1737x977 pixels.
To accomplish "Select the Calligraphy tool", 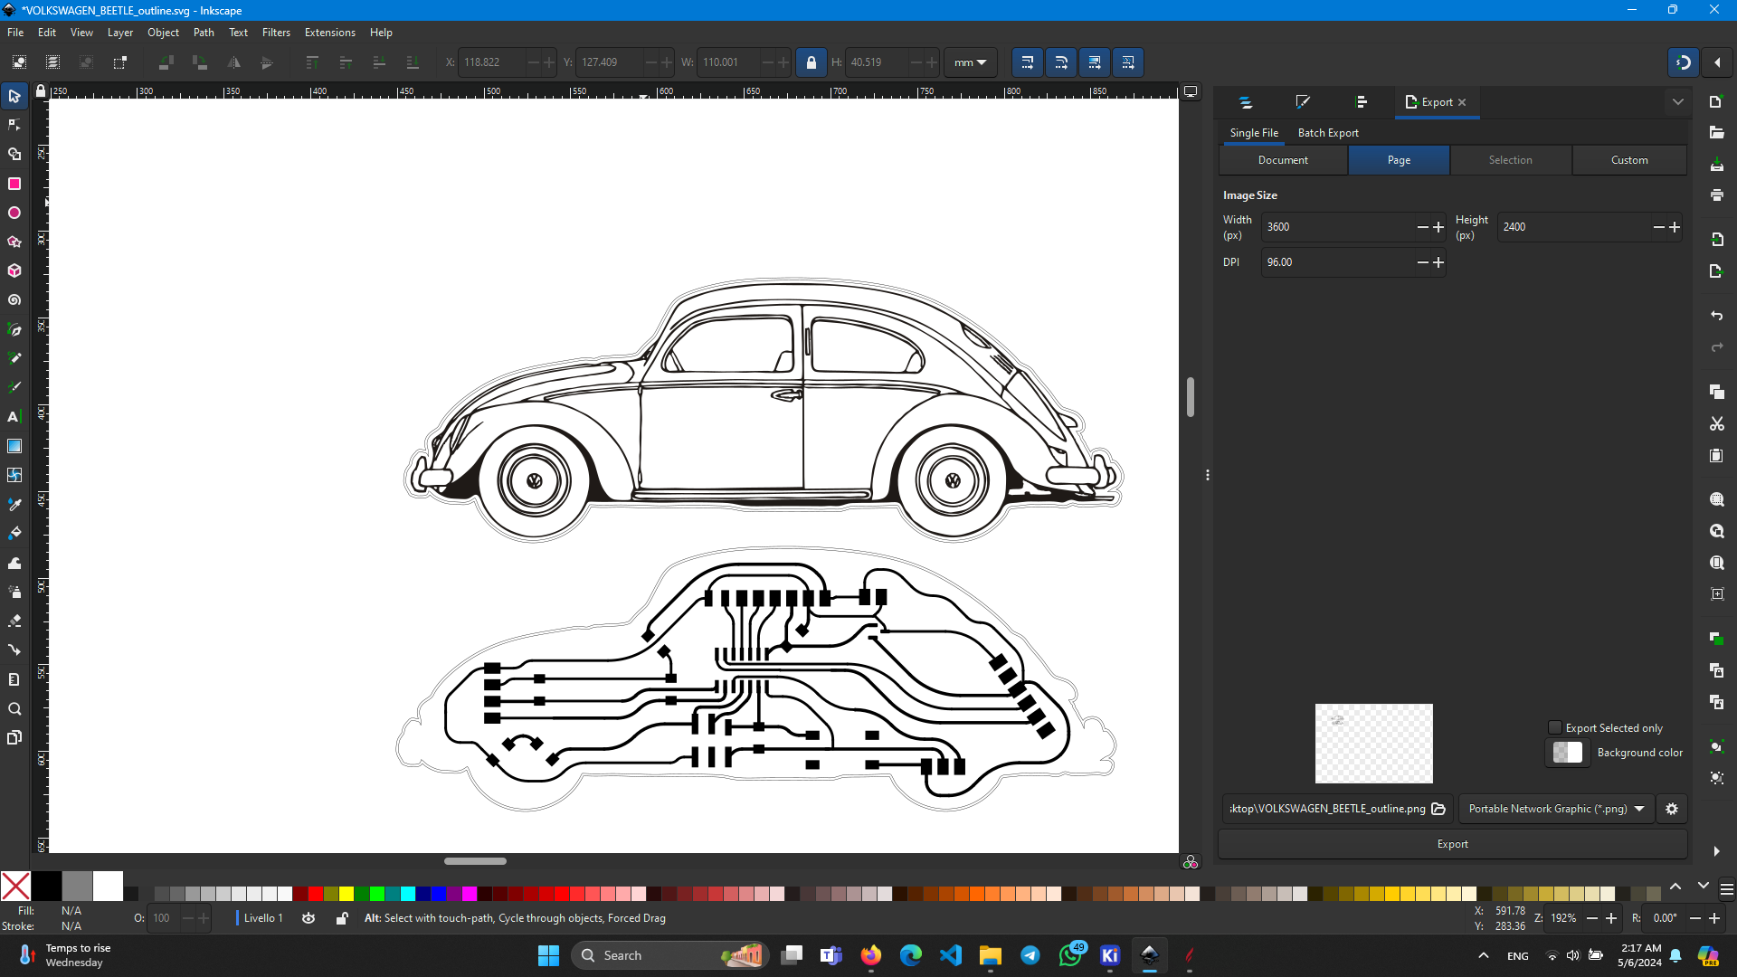I will coord(14,387).
